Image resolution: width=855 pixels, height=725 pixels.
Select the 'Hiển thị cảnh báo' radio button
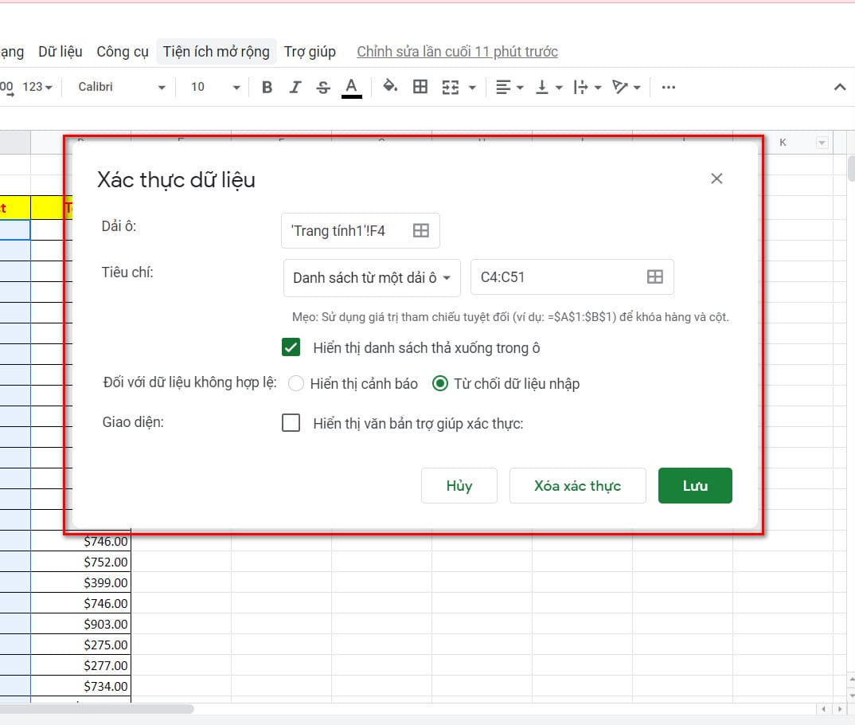pyautogui.click(x=296, y=383)
